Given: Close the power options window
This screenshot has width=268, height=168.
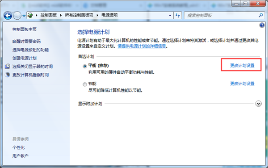Looking at the screenshot, I should (x=258, y=4).
